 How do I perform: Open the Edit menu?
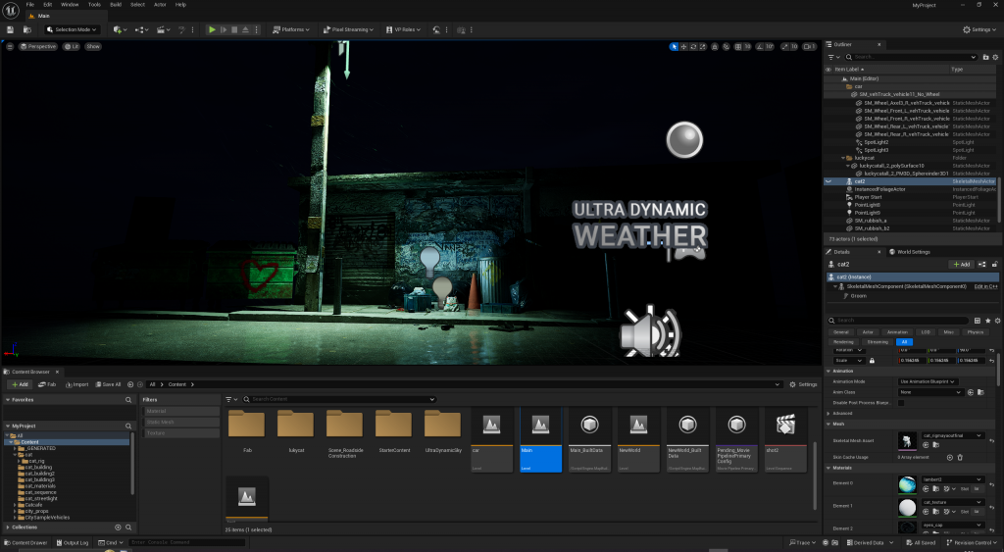click(47, 5)
